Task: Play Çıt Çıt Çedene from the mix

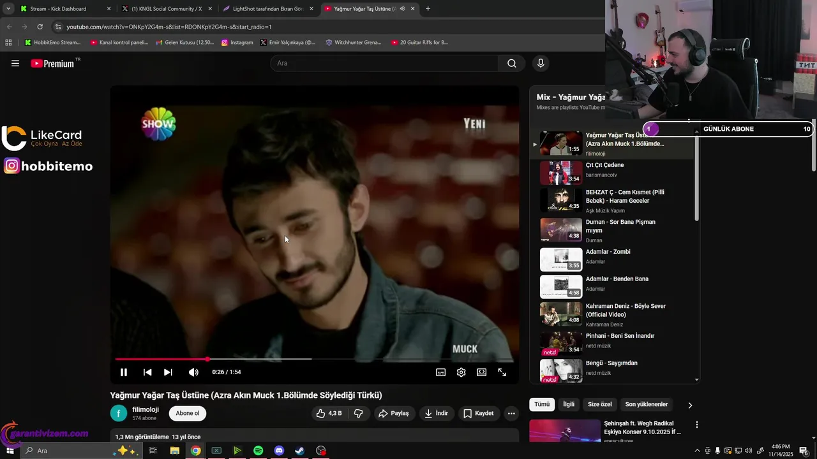Action: pos(613,172)
